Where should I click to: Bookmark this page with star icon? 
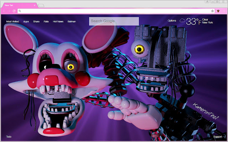212,11
